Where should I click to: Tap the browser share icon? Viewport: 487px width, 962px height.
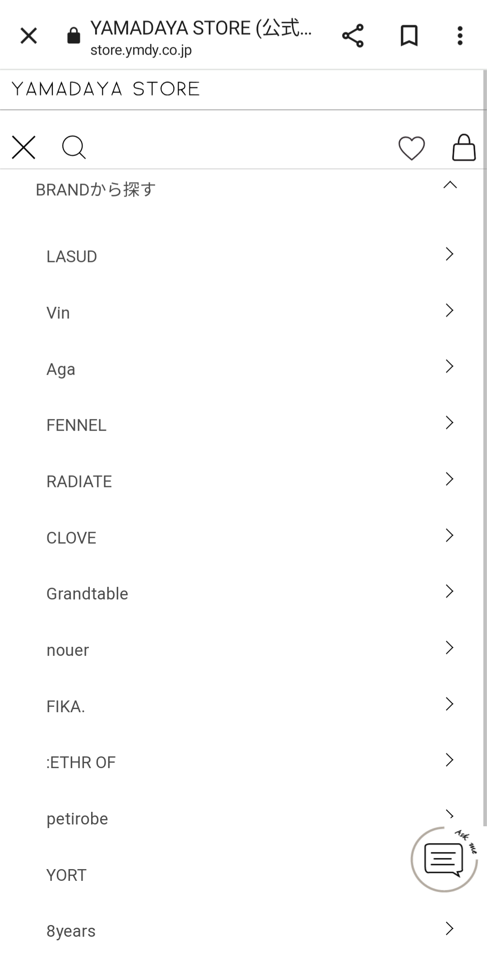(x=353, y=36)
